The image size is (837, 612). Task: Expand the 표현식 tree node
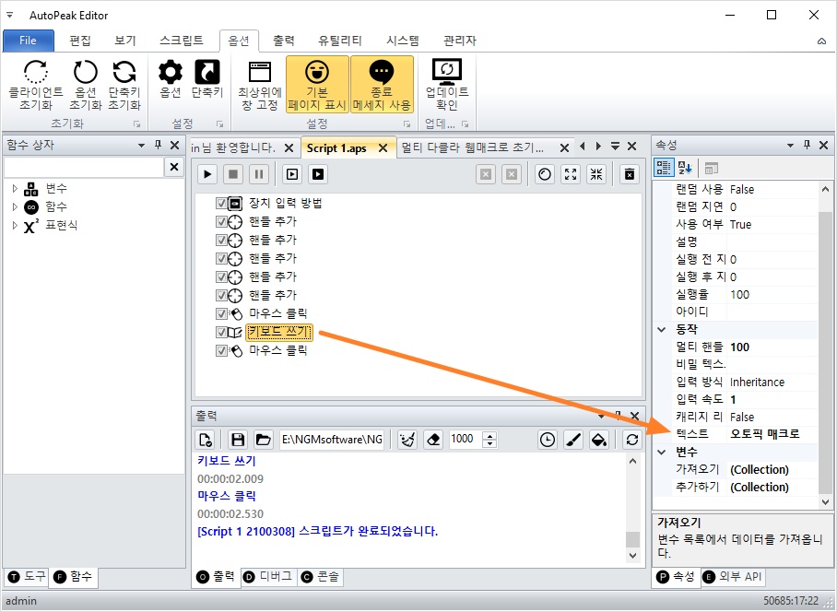coord(15,225)
